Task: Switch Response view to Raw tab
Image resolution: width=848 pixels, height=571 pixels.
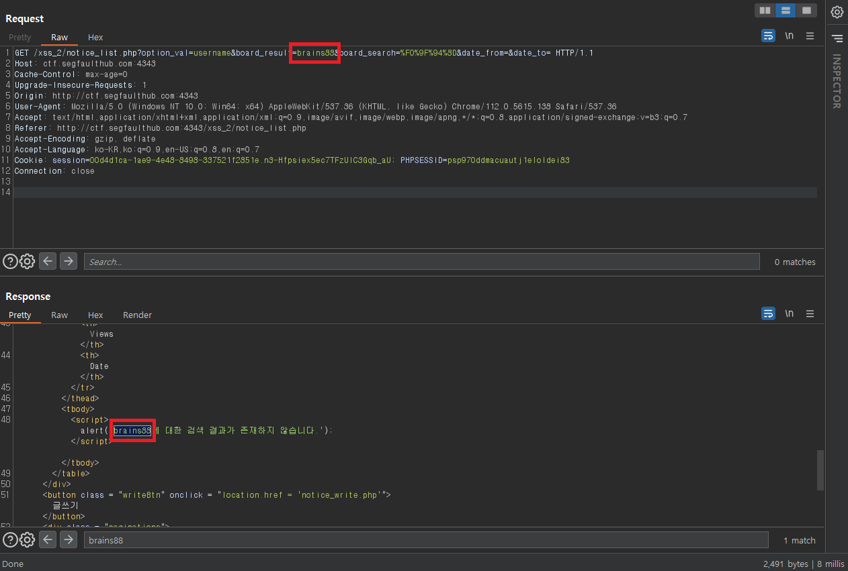Action: (59, 315)
